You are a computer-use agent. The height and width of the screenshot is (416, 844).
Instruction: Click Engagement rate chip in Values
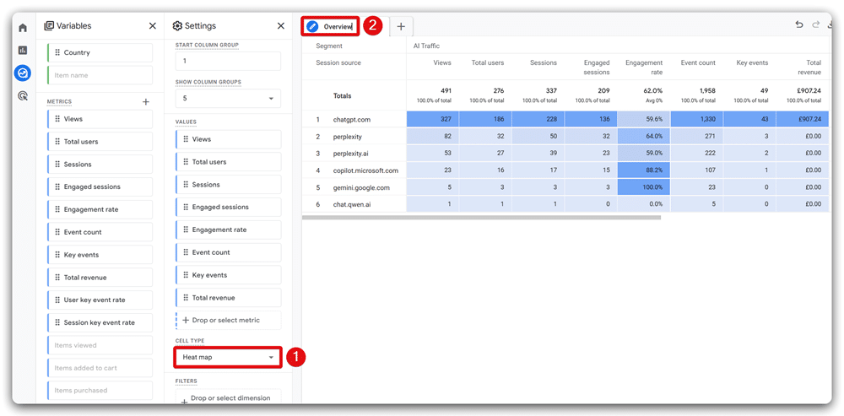click(228, 230)
